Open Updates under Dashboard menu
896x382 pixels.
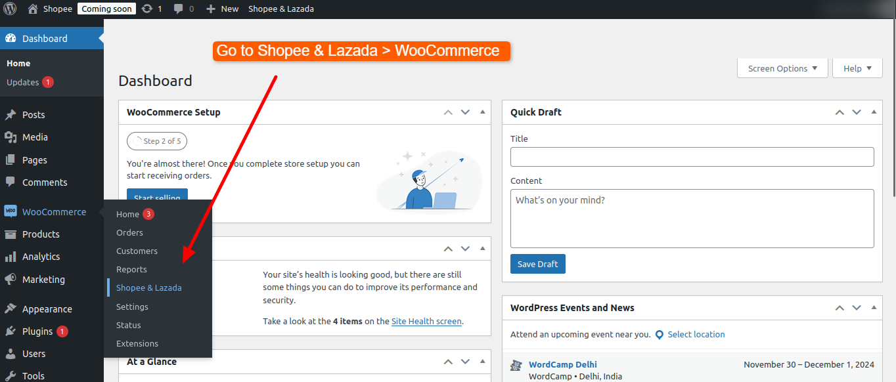click(23, 82)
